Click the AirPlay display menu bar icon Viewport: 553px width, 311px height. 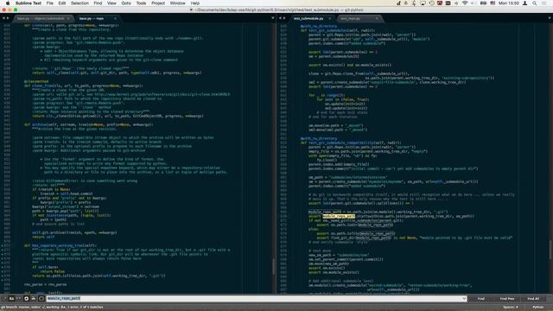pyautogui.click(x=423, y=3)
